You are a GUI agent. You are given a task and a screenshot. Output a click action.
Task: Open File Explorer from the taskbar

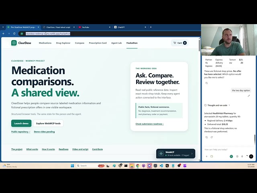coord(132,166)
